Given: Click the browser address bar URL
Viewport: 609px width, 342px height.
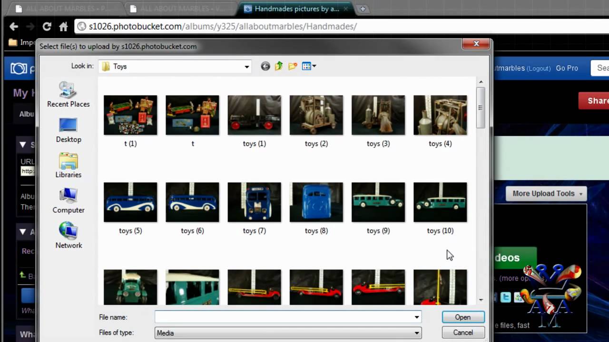Looking at the screenshot, I should pyautogui.click(x=223, y=27).
